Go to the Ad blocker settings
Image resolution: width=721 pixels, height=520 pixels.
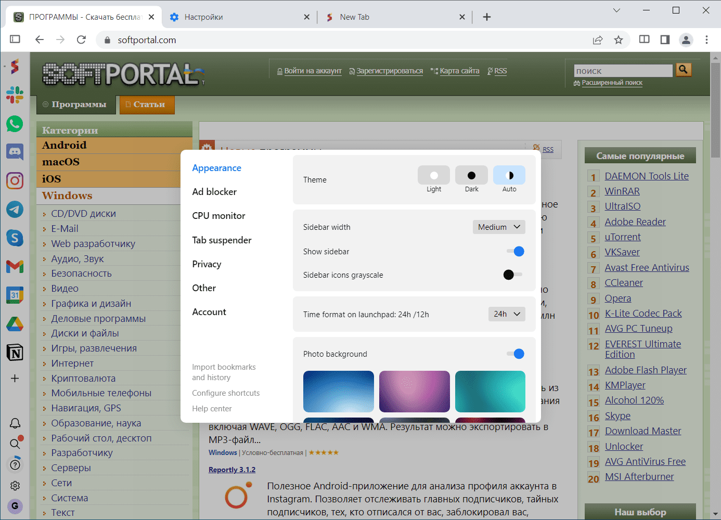[x=214, y=192]
